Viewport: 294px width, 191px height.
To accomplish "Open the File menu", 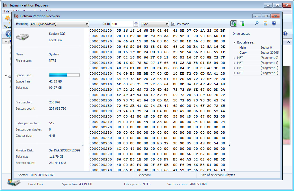I will [7, 11].
